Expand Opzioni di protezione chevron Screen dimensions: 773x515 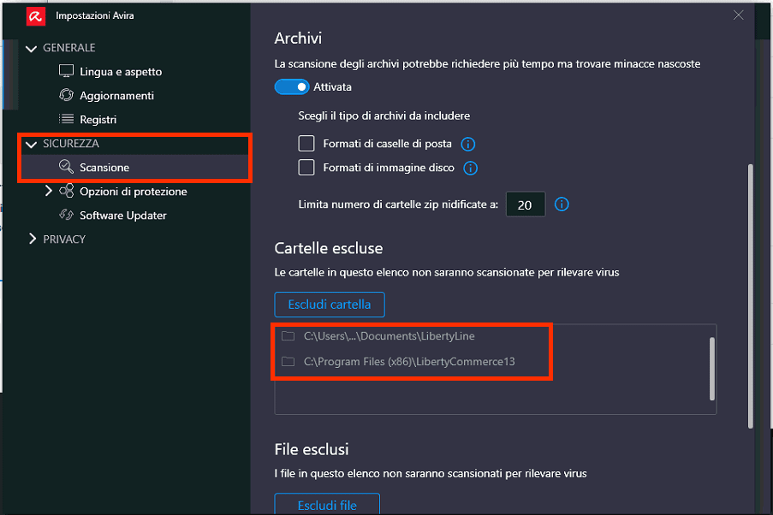coord(48,191)
